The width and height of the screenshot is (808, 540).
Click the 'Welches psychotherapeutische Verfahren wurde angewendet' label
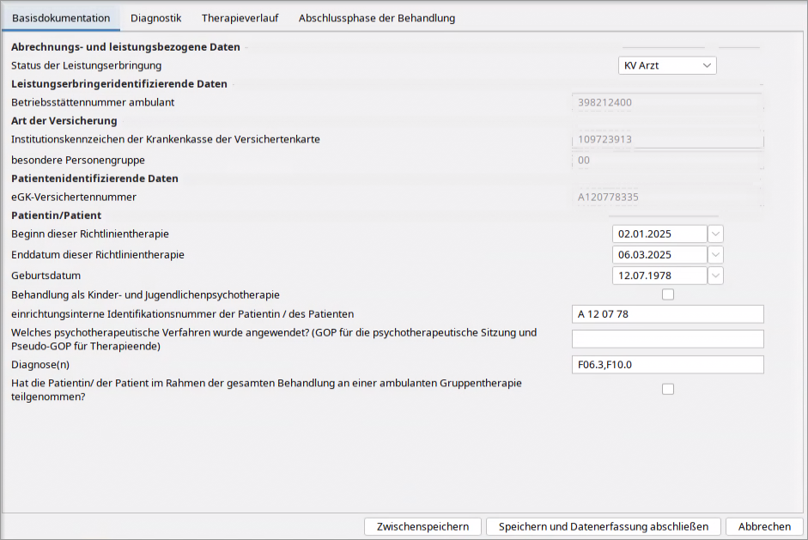click(274, 339)
